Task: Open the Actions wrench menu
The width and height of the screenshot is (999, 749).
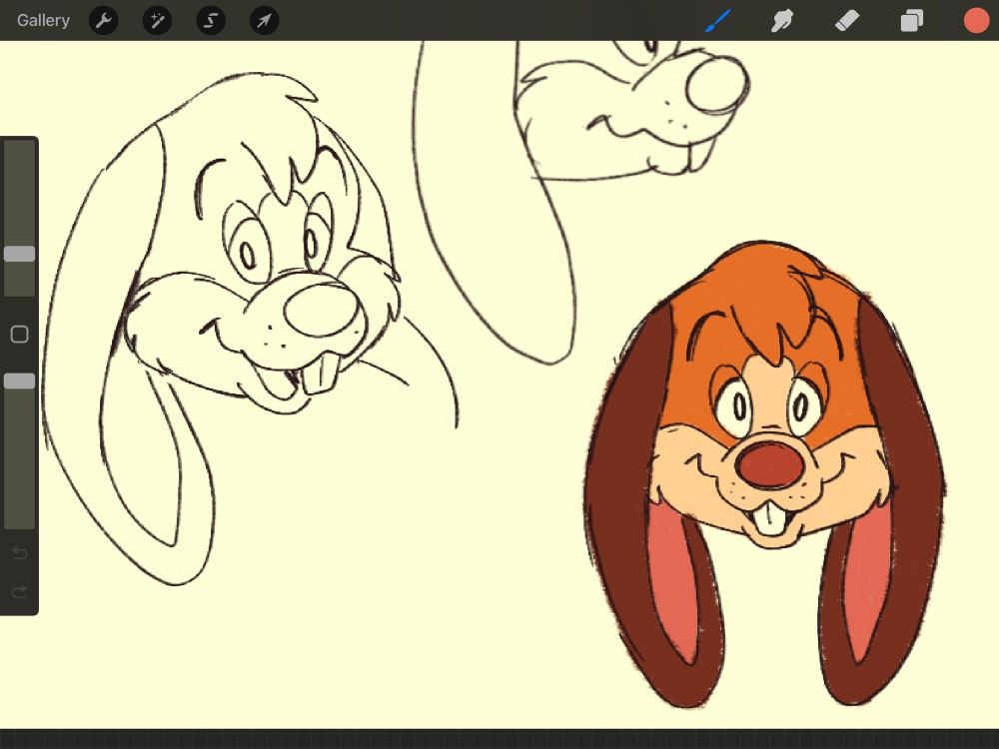Action: 103,20
